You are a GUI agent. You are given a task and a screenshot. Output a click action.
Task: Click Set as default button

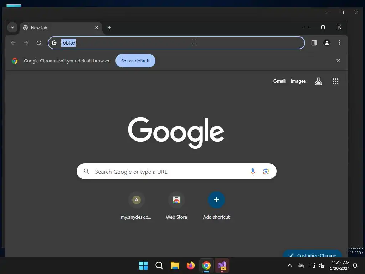click(135, 61)
